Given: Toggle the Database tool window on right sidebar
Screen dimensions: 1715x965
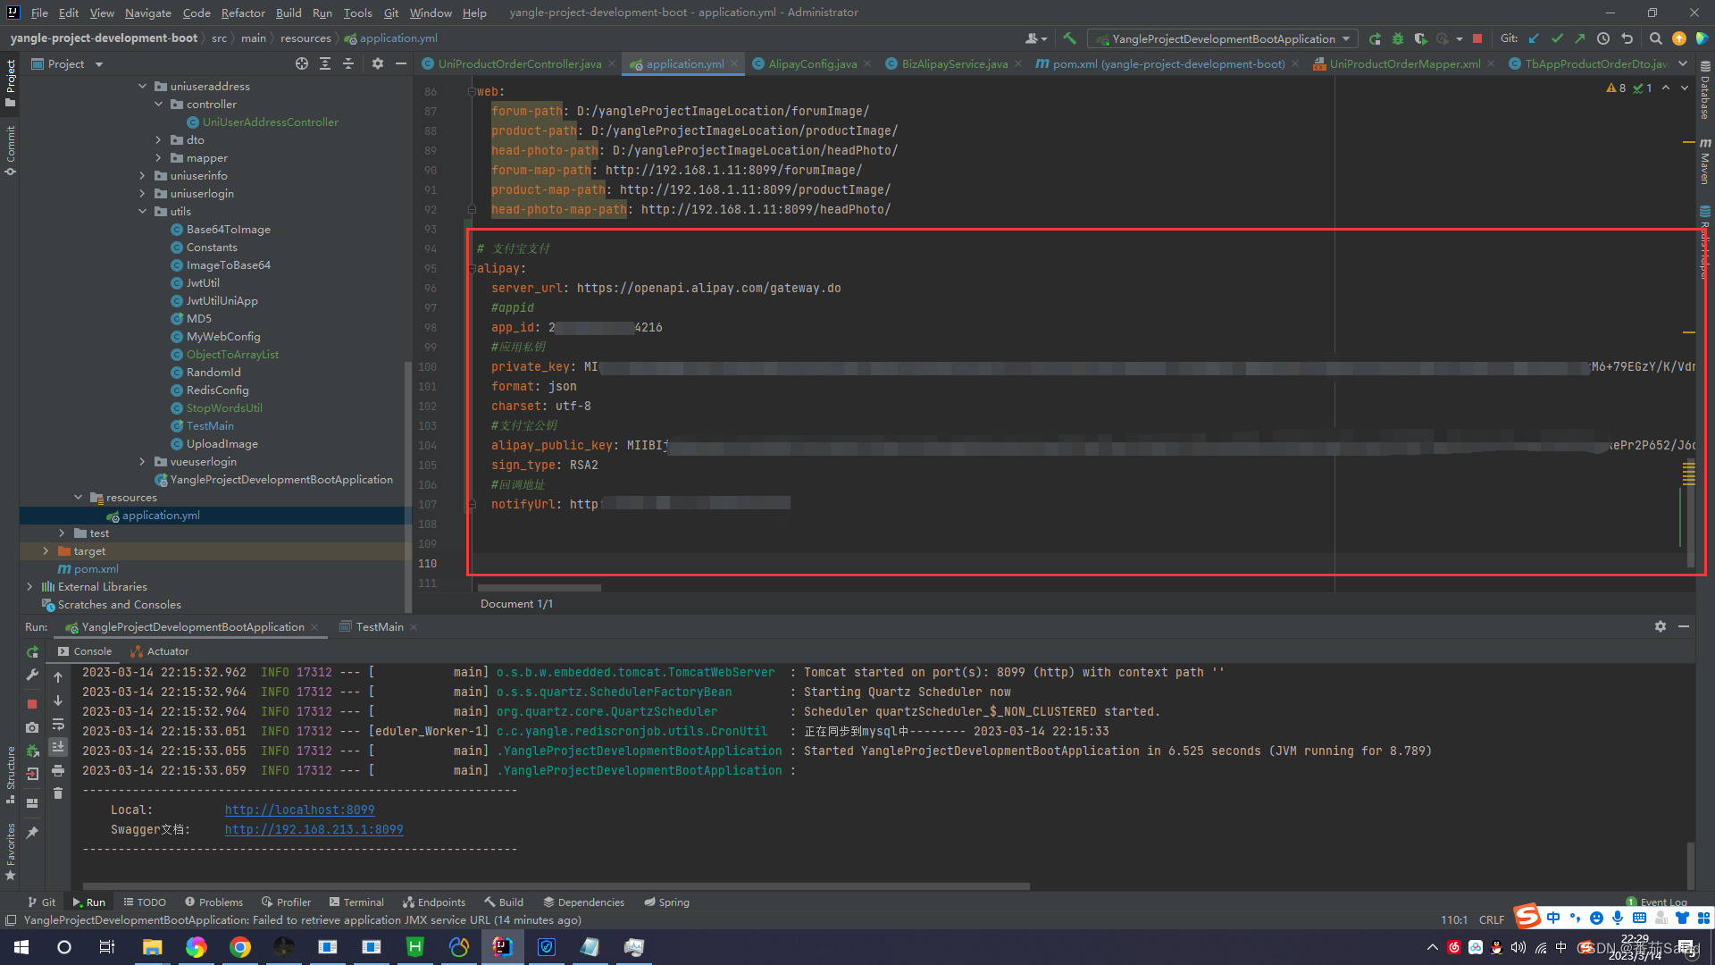Looking at the screenshot, I should 1705,91.
